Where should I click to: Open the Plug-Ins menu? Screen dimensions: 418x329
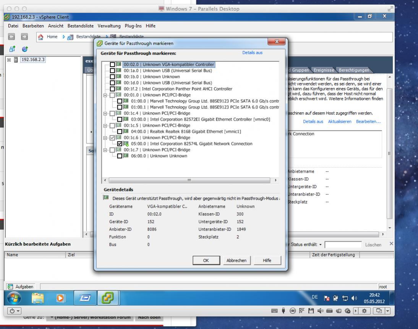pyautogui.click(x=133, y=26)
